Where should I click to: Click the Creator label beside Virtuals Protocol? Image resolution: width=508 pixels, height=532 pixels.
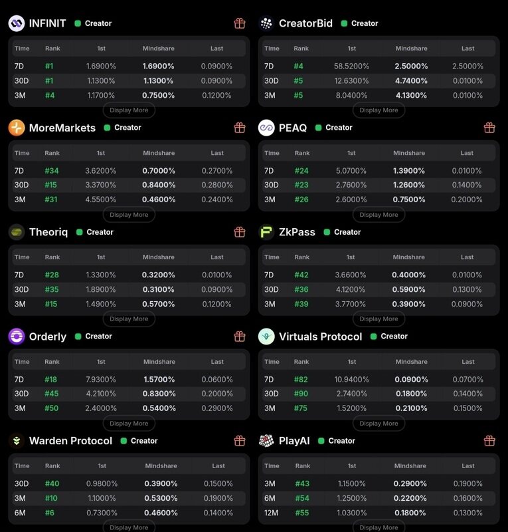click(389, 336)
